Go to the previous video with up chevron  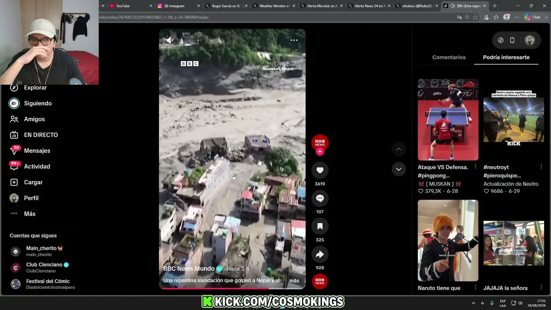(399, 149)
